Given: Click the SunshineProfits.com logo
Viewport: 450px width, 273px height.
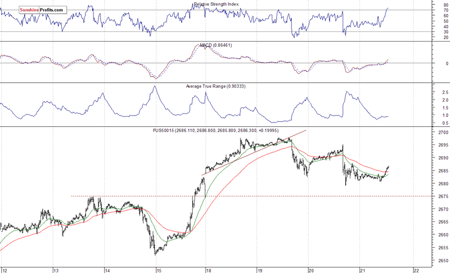Looking at the screenshot, I should (34, 10).
